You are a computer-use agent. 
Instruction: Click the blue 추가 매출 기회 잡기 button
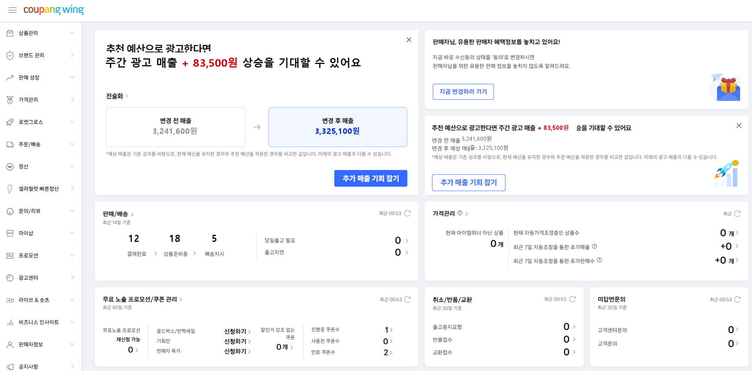371,178
